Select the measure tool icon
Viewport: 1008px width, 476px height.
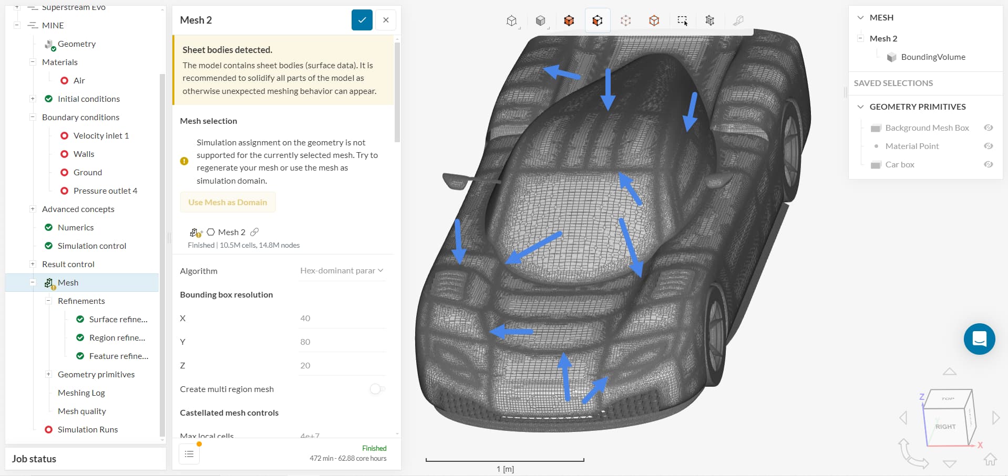click(738, 20)
